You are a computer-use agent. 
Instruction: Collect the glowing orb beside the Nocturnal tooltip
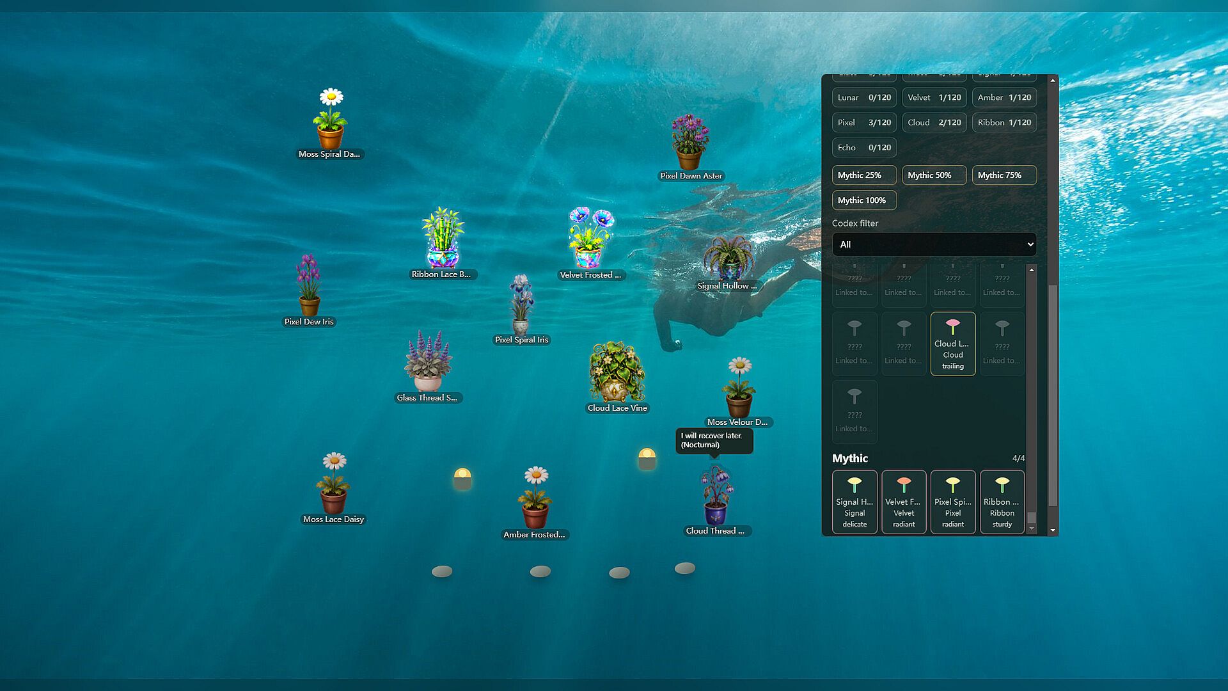647,458
